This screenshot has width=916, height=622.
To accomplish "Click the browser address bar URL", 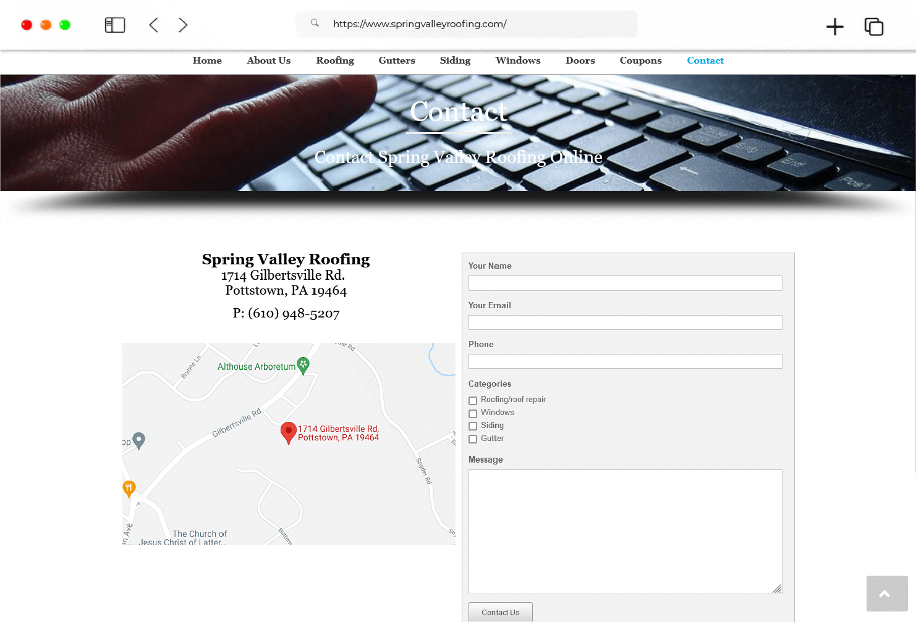I will 420,24.
